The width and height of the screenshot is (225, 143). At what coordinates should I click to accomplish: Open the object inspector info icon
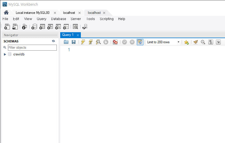tap(25, 27)
